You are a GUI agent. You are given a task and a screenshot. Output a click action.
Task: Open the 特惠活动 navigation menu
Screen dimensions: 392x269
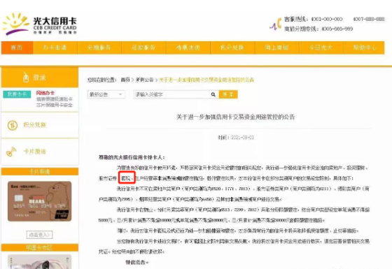pyautogui.click(x=188, y=48)
